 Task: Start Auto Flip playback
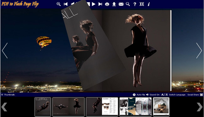[x=139, y=95]
